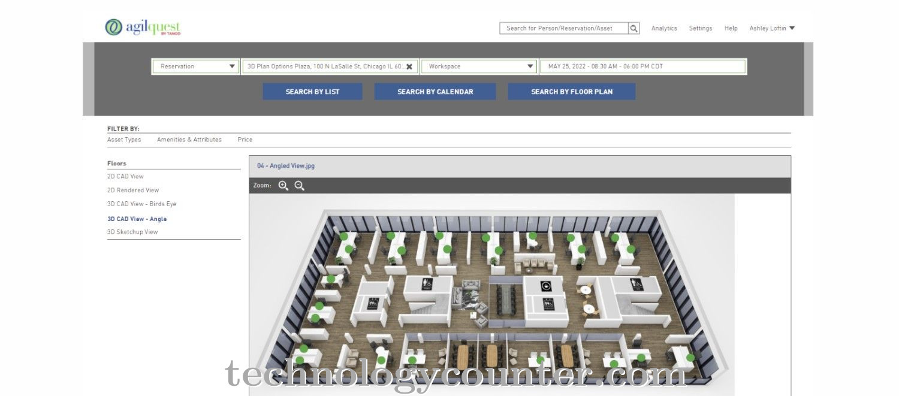Open the Help link
The height and width of the screenshot is (396, 899).
click(x=731, y=28)
